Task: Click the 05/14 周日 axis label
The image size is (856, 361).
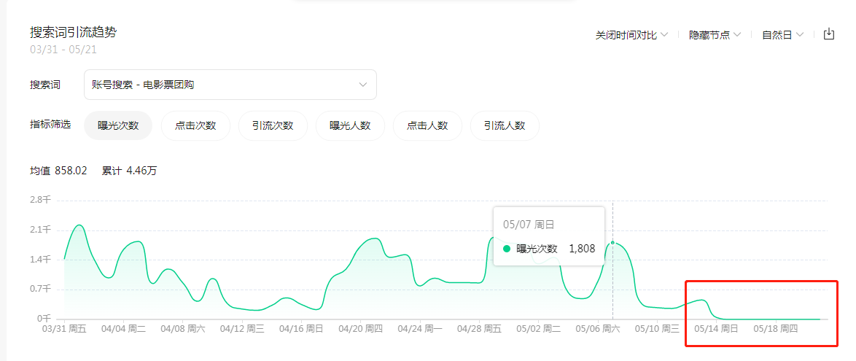Action: (716, 330)
